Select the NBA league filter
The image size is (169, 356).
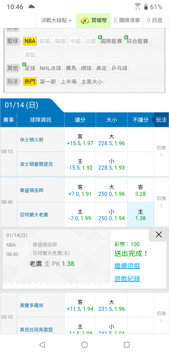coord(30,41)
